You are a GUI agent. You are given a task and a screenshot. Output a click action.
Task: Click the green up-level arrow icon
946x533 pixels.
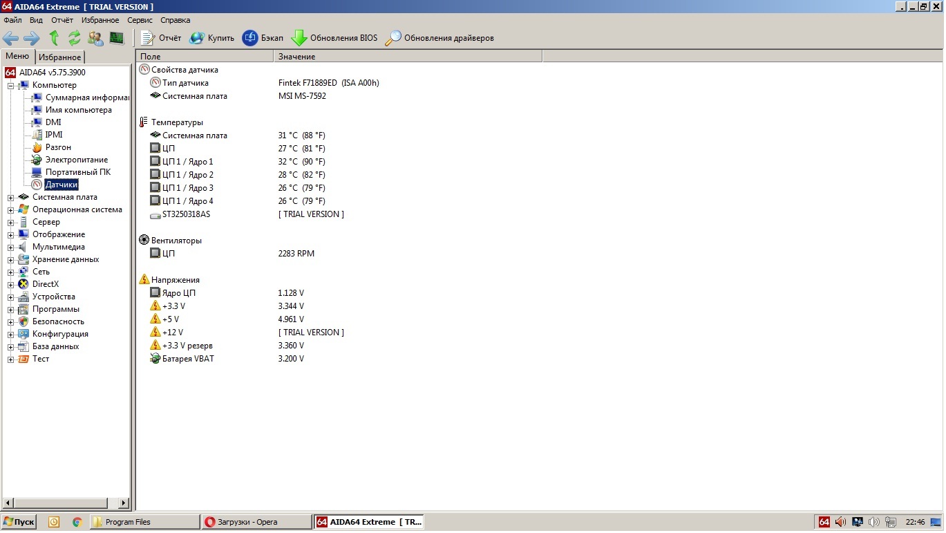pyautogui.click(x=54, y=38)
